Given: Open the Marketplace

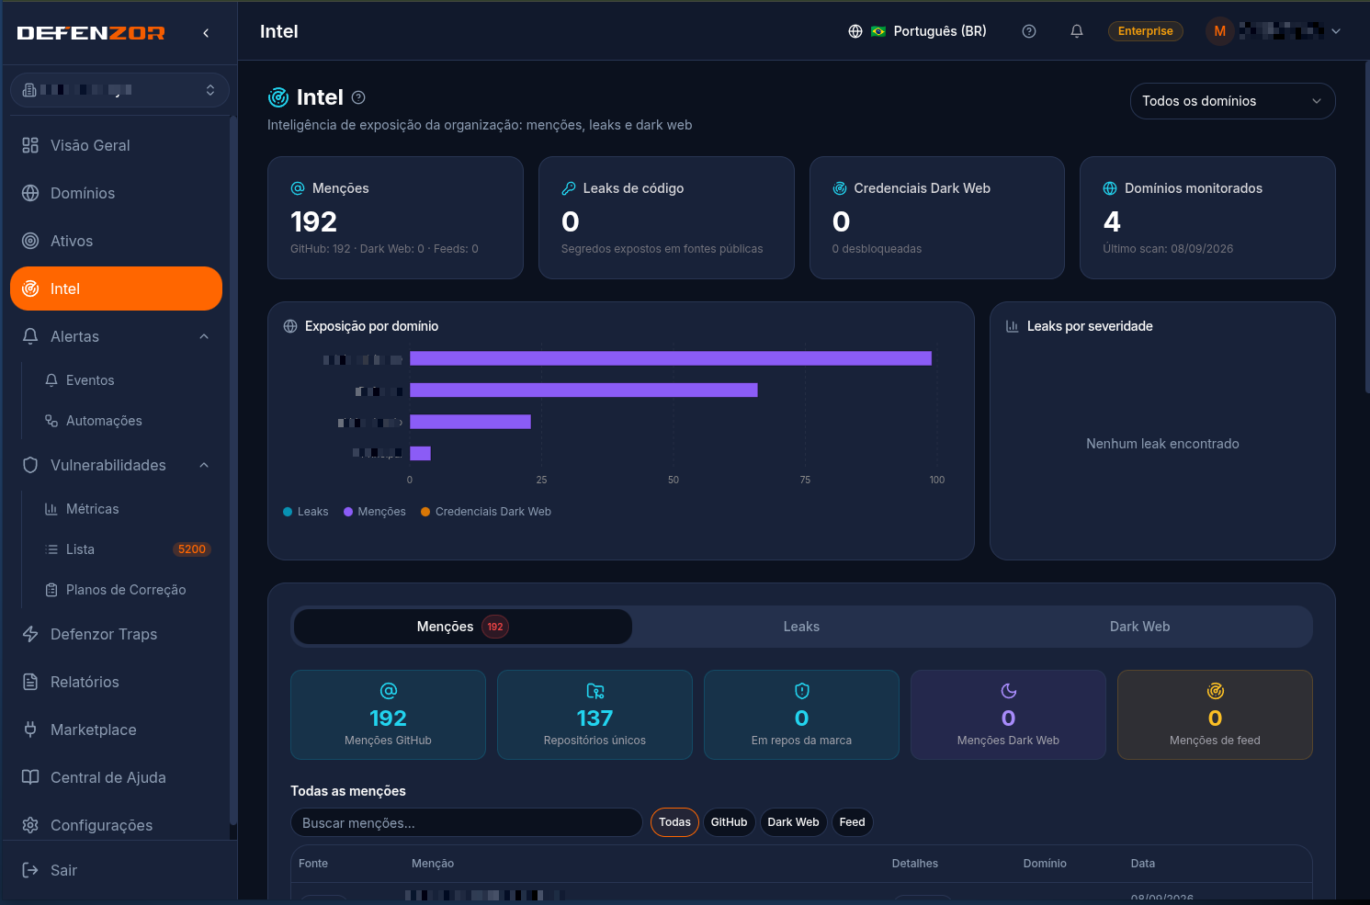Looking at the screenshot, I should point(116,730).
